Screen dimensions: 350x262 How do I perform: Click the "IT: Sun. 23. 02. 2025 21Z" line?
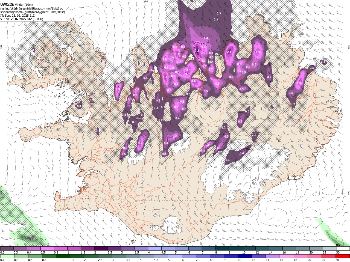tap(17, 16)
